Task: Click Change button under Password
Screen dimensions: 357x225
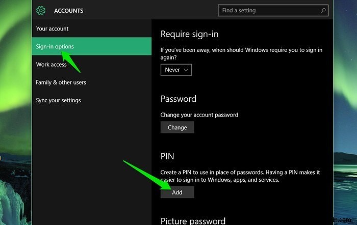Action: pos(177,127)
